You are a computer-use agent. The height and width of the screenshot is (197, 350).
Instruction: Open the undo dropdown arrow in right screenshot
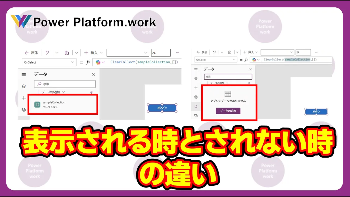click(221, 52)
